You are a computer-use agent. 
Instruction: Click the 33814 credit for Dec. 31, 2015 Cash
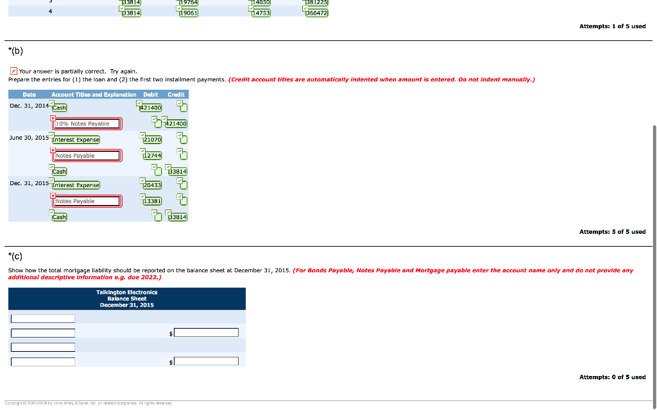click(x=178, y=217)
